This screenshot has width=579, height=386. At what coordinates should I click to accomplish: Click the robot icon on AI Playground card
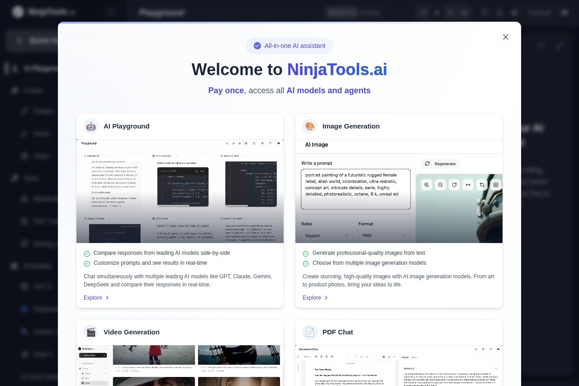click(x=91, y=126)
